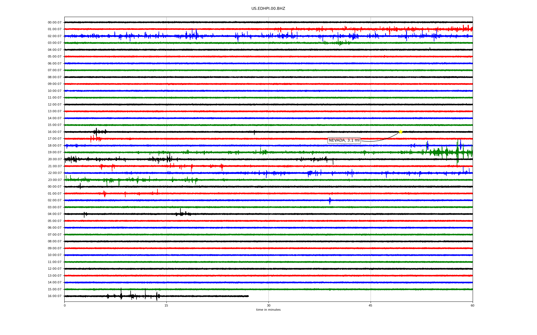The width and height of the screenshot is (537, 335).
Task: Click the 22:00:07 row time label
Action: (x=55, y=173)
